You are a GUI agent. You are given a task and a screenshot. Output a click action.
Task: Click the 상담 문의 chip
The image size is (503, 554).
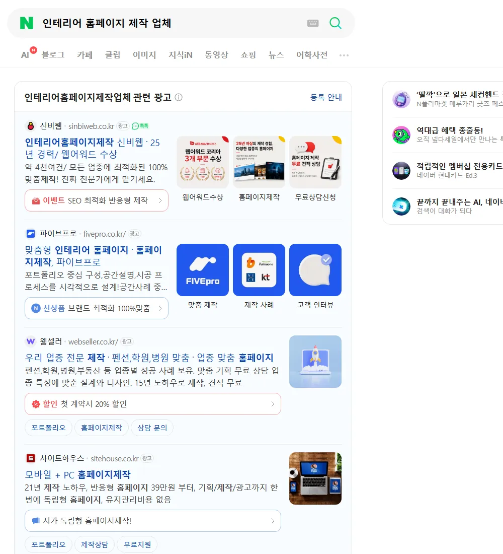click(152, 428)
